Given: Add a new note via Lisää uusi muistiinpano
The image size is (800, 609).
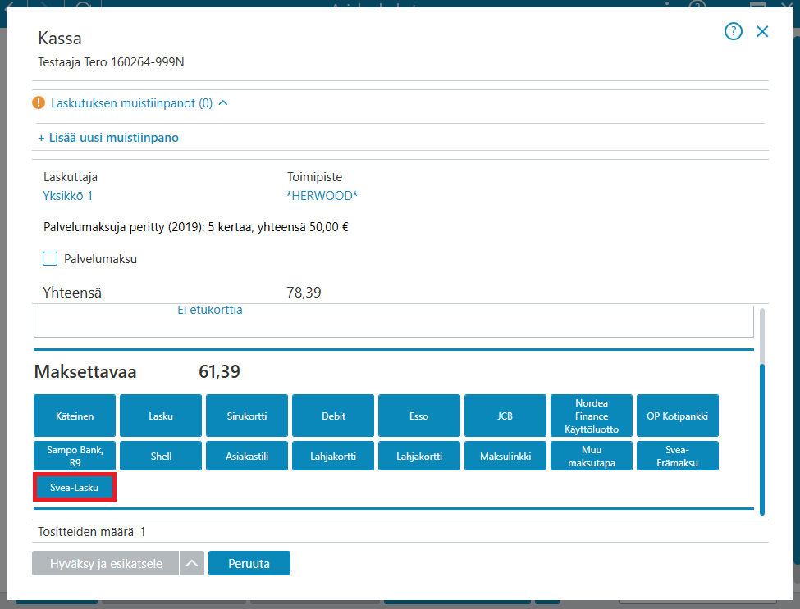Looking at the screenshot, I should [108, 138].
